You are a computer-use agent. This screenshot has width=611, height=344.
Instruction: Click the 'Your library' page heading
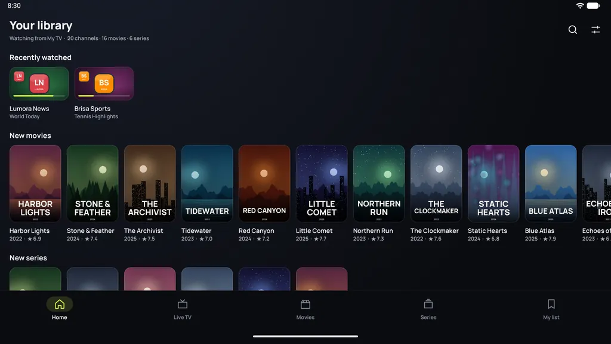coord(41,26)
